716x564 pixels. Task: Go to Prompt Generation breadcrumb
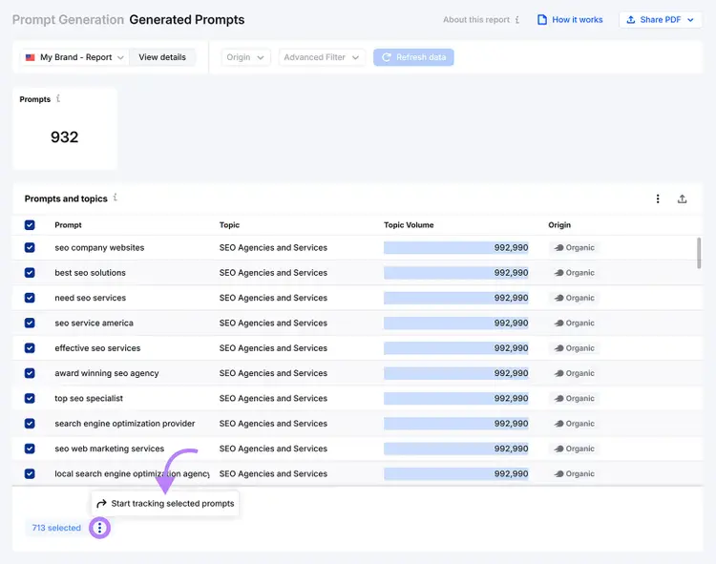point(68,20)
